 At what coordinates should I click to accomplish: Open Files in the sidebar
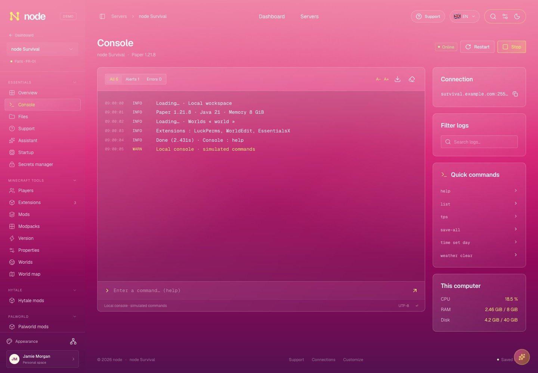[43, 117]
